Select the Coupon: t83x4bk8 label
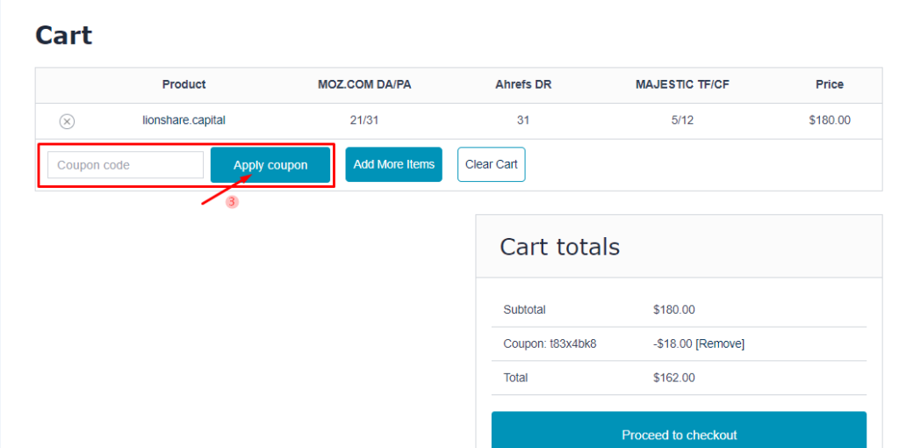The image size is (899, 448). tap(550, 343)
